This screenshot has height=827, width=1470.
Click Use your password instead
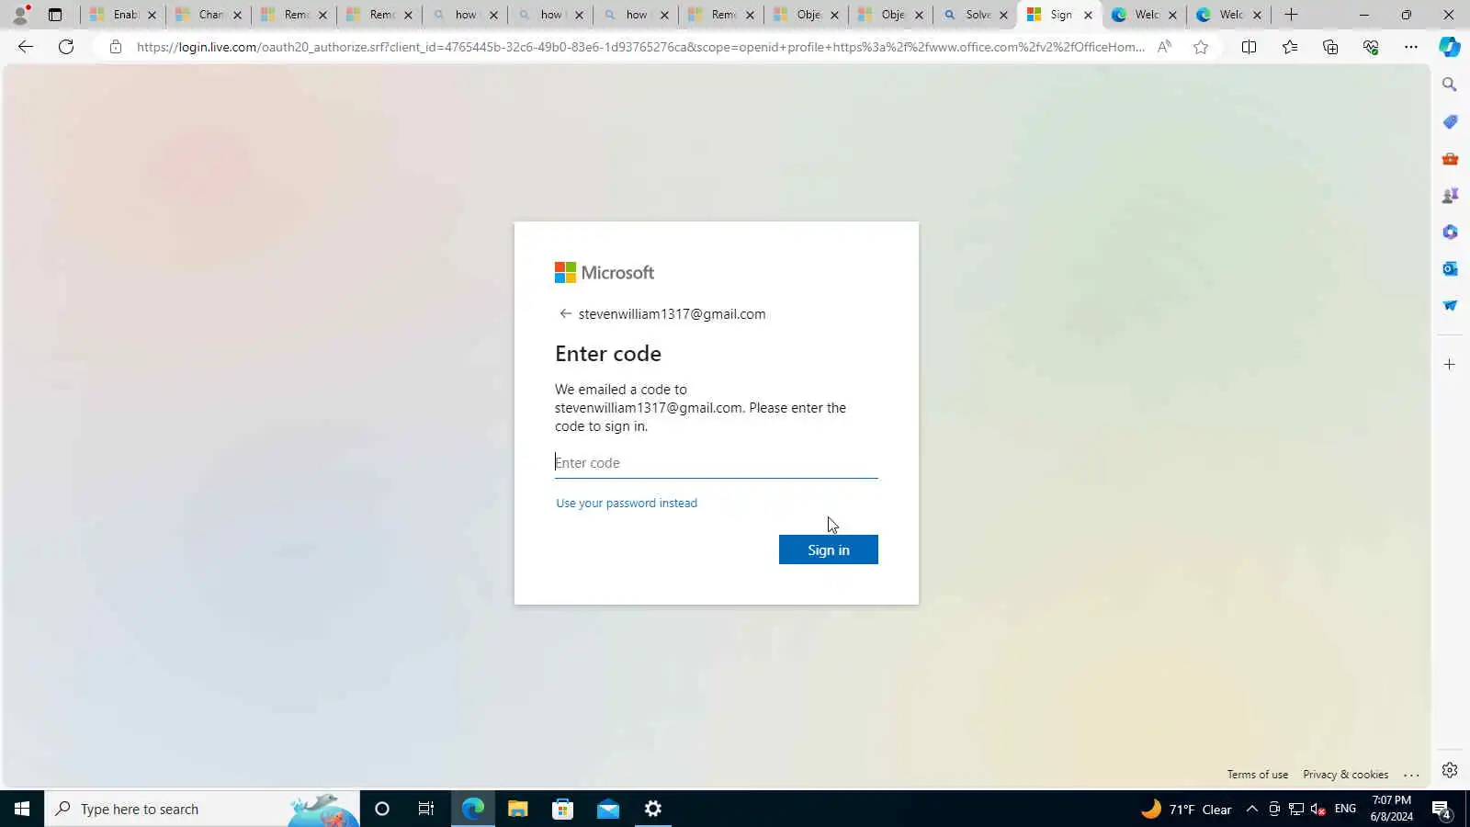pos(627,504)
